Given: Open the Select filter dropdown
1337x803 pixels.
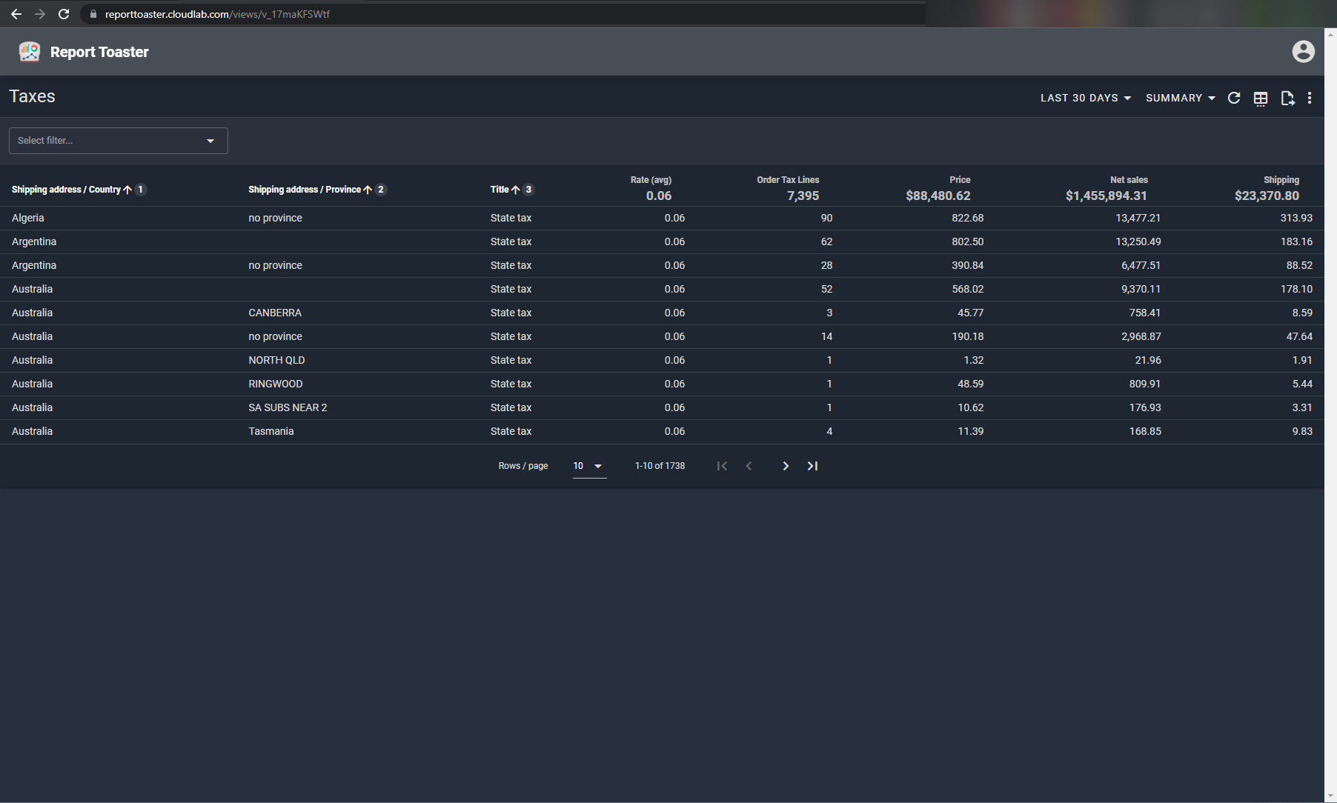Looking at the screenshot, I should click(x=118, y=141).
